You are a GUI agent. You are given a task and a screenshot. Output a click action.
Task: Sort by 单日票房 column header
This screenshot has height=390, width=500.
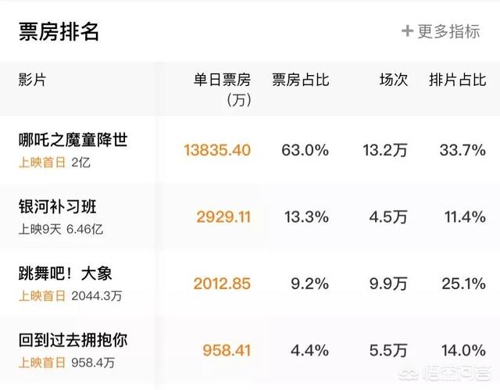222,89
